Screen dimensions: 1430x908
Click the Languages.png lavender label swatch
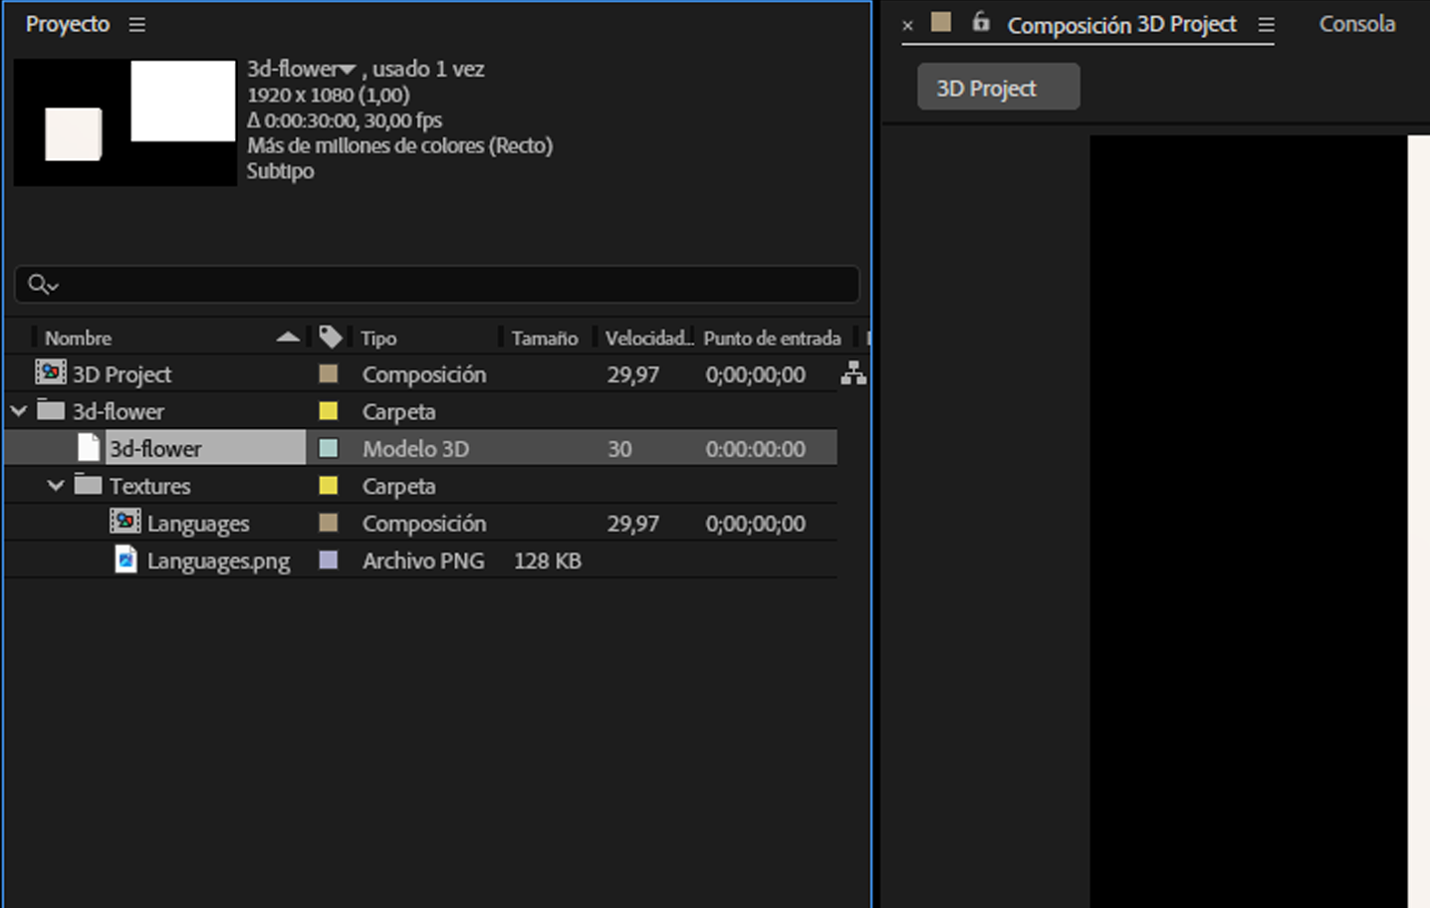click(x=328, y=561)
